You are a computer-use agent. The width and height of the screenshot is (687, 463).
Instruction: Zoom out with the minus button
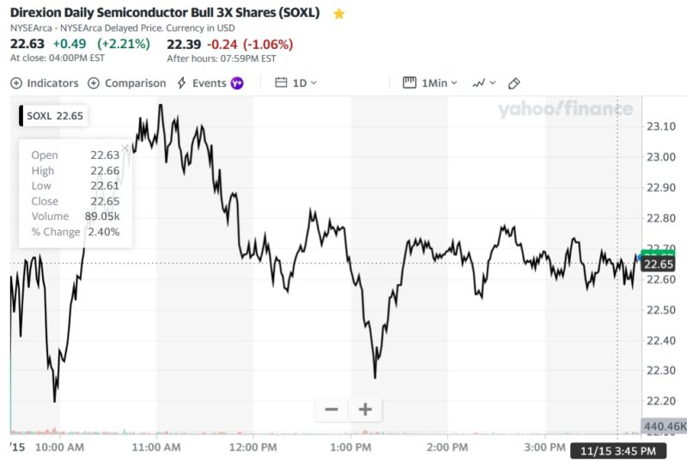pyautogui.click(x=331, y=409)
